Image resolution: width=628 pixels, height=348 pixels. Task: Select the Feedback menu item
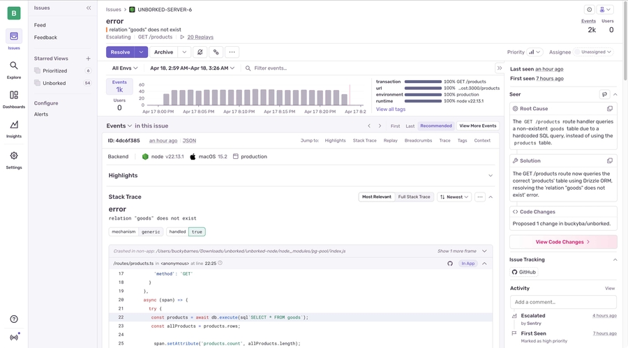click(46, 38)
